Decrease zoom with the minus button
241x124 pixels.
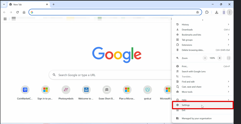(x=205, y=58)
